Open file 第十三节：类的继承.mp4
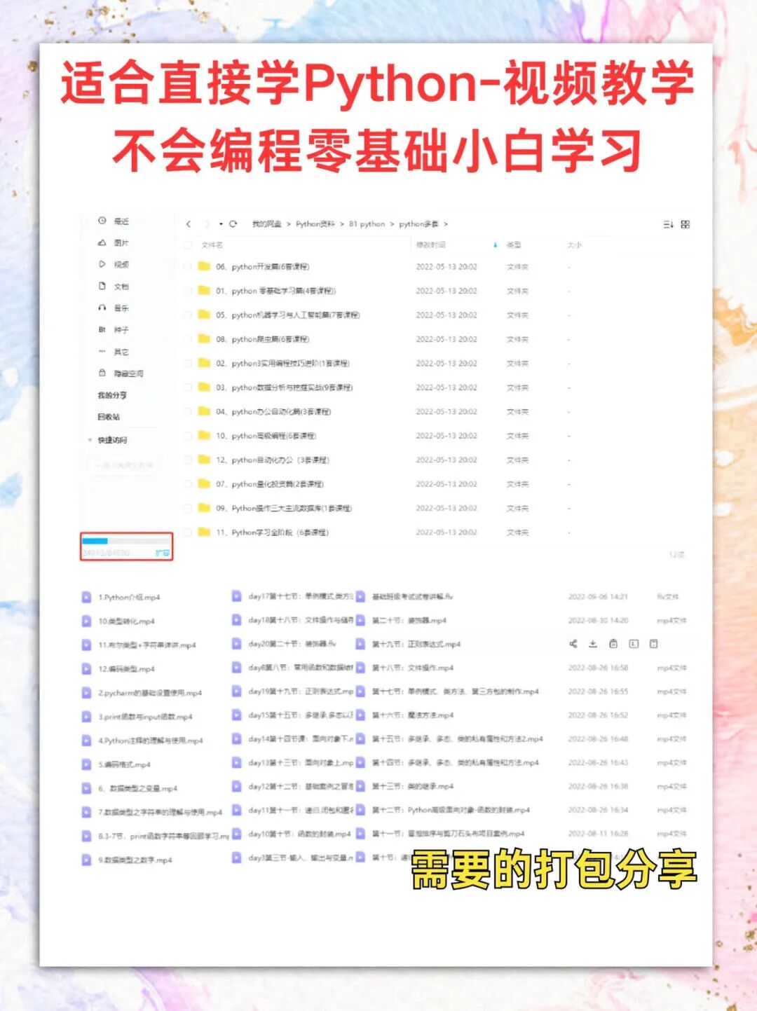The width and height of the screenshot is (757, 1011). pyautogui.click(x=413, y=786)
